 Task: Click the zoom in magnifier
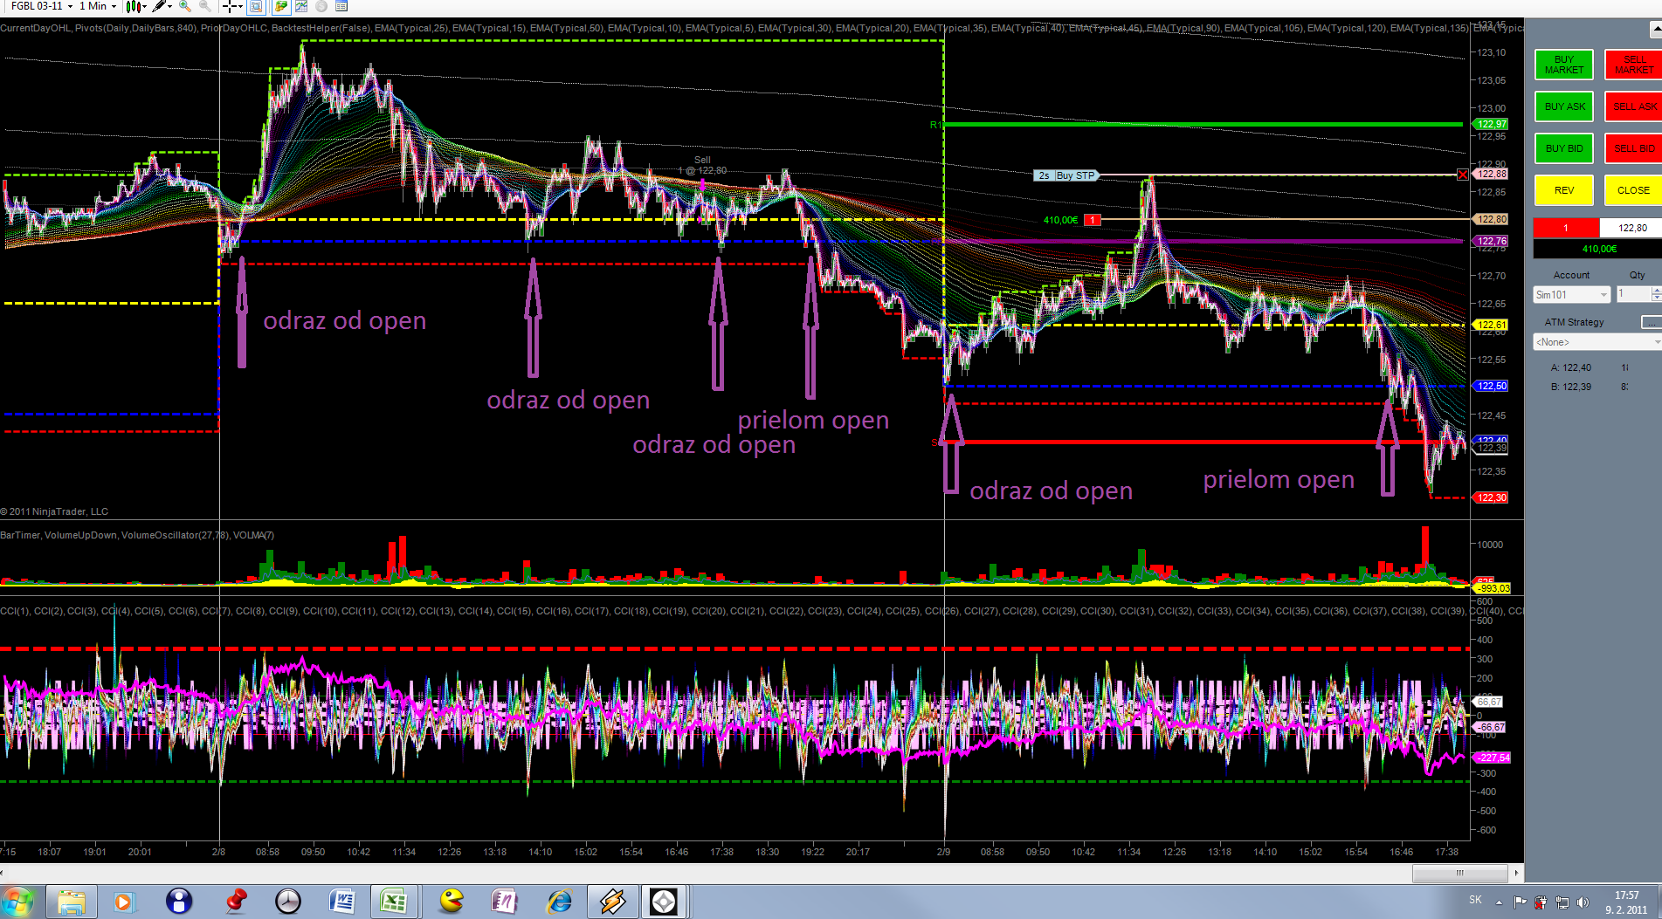click(184, 6)
